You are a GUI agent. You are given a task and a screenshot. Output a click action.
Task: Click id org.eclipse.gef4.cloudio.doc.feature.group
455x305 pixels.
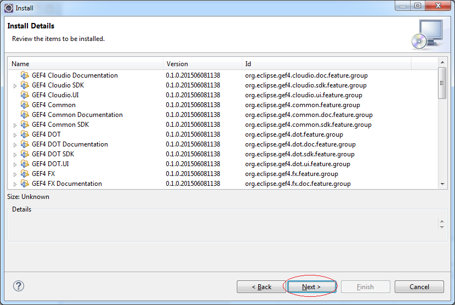click(x=306, y=75)
